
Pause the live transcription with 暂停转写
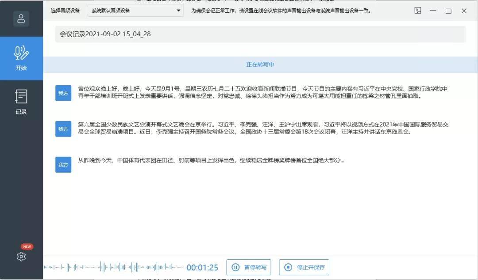pos(250,267)
